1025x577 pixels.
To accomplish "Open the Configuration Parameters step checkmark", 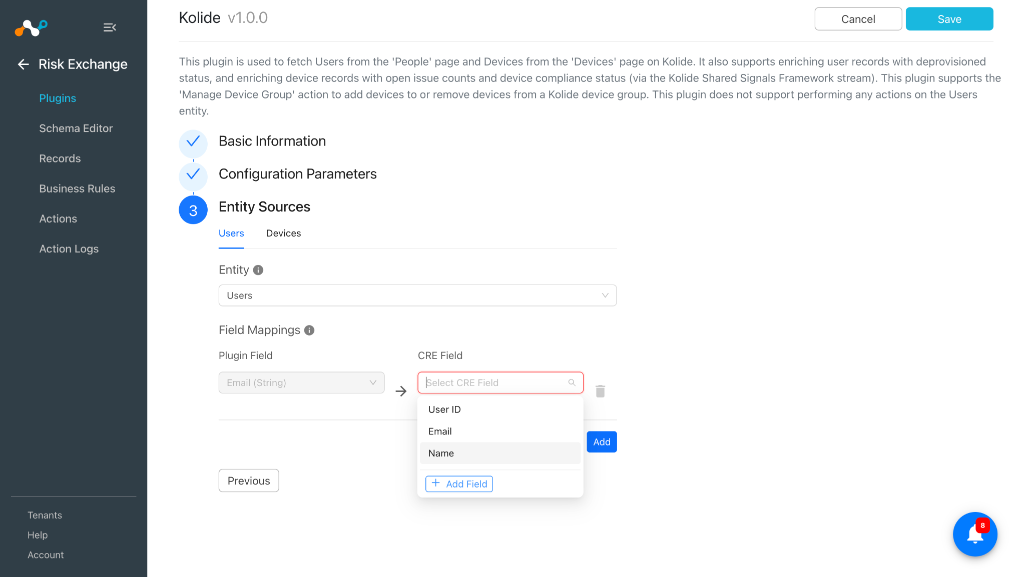I will coord(193,174).
